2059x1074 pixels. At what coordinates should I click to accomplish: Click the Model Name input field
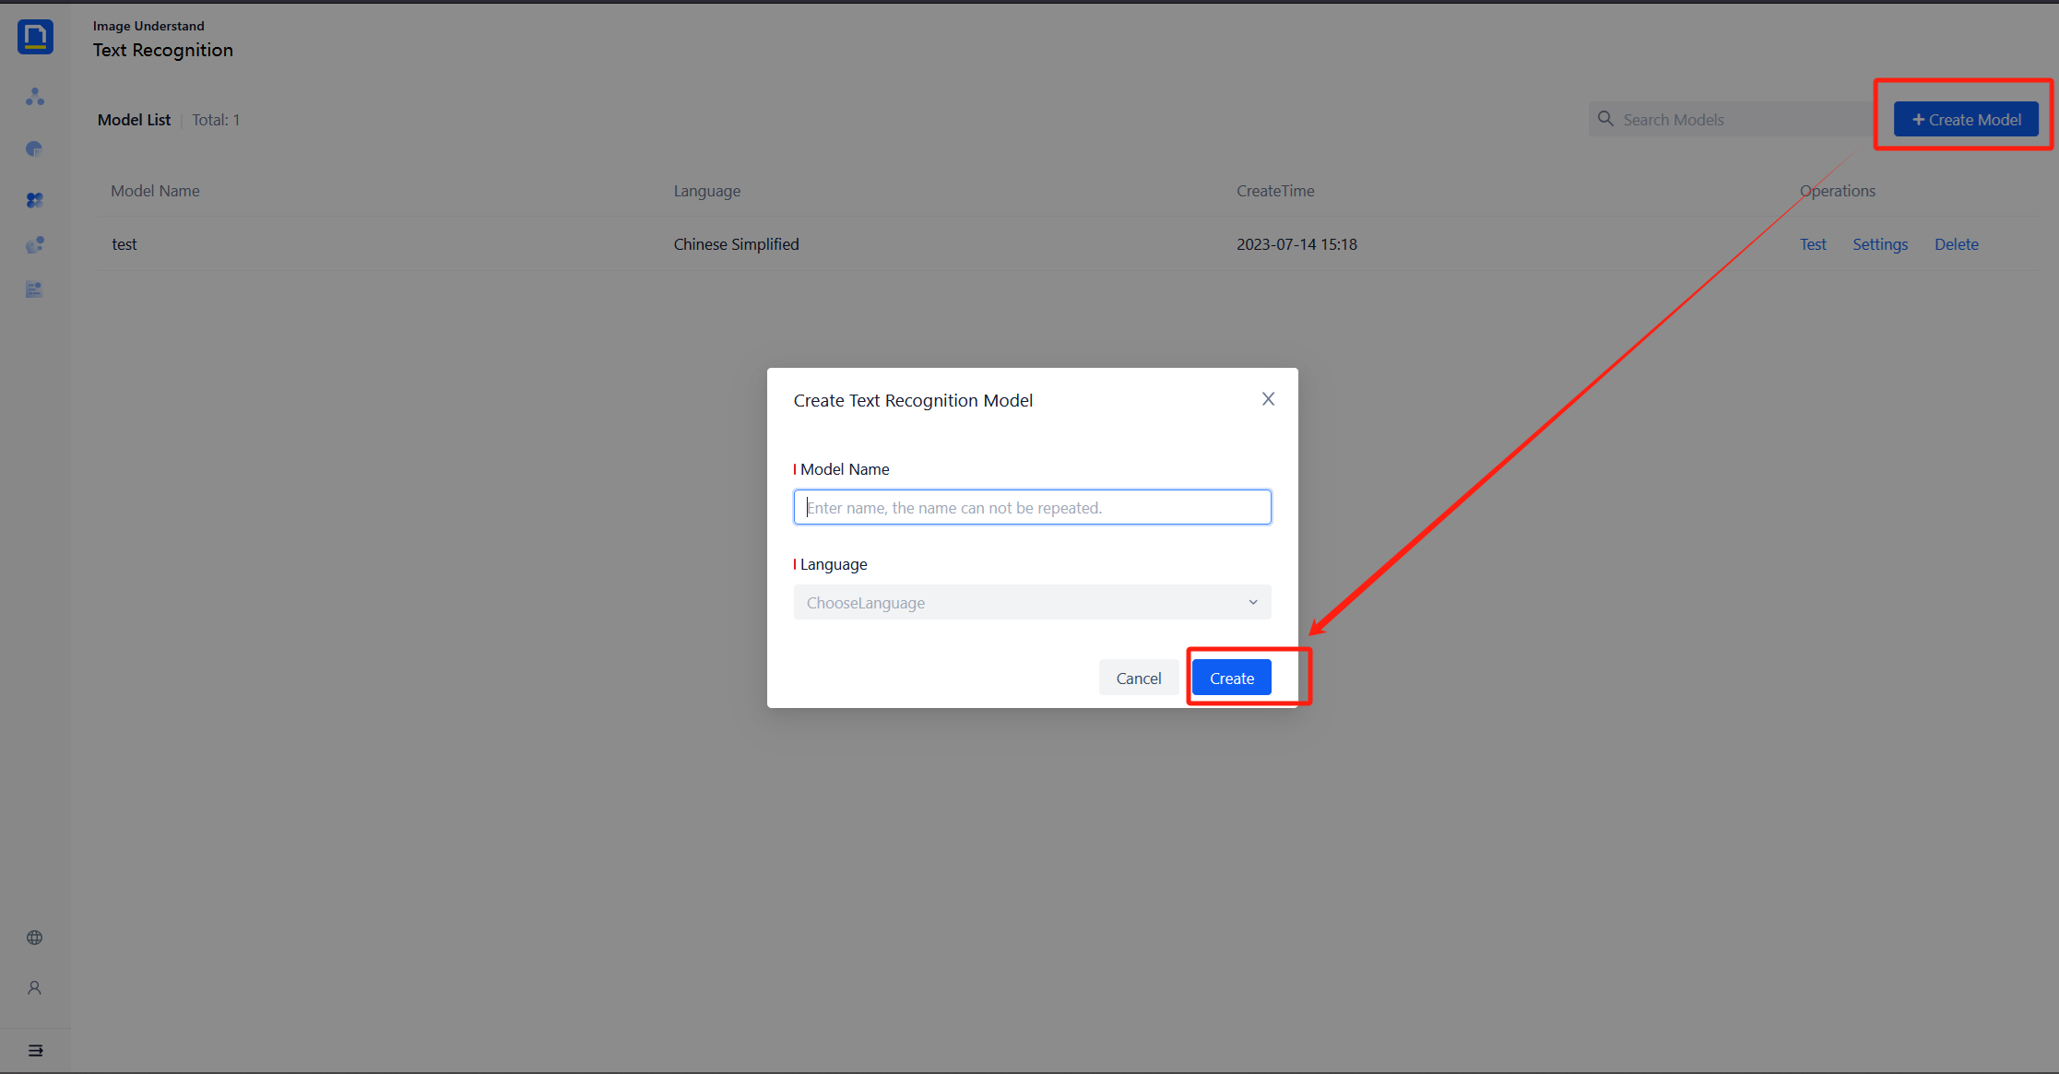pyautogui.click(x=1032, y=507)
